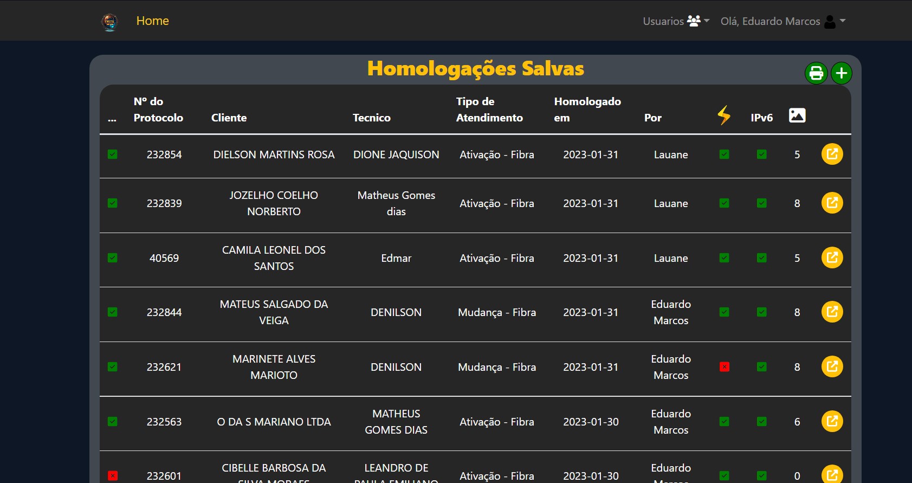The height and width of the screenshot is (483, 912).
Task: Open details for protocol 232839
Action: (x=832, y=203)
